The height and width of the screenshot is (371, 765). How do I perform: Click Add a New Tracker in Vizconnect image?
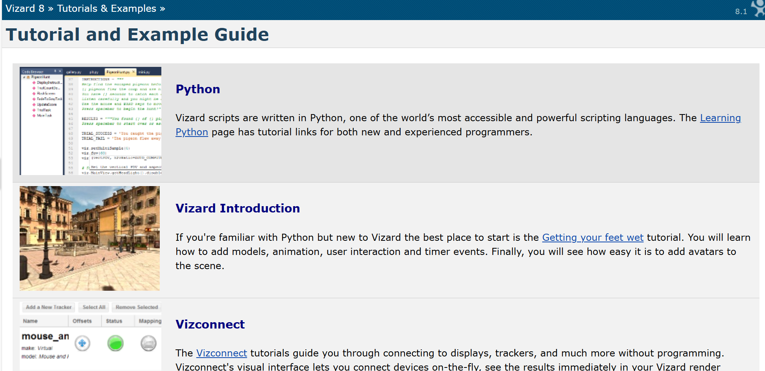(x=48, y=307)
